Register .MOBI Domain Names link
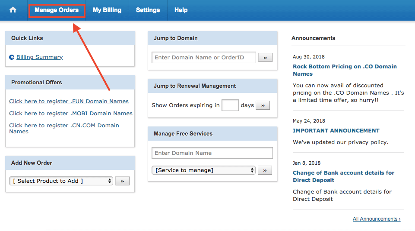The image size is (415, 231). pos(71,114)
